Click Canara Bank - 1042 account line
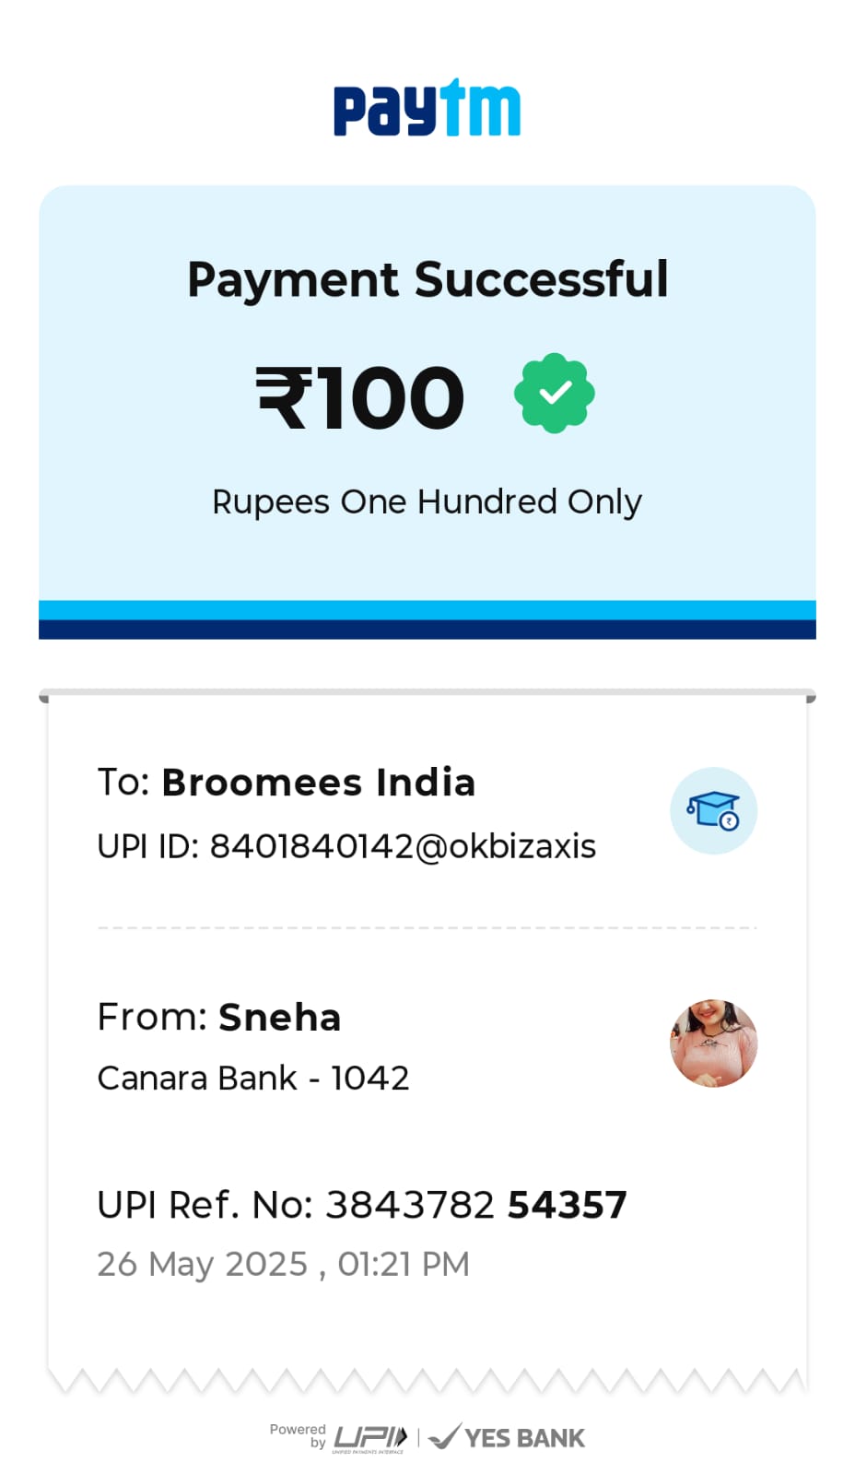This screenshot has height=1474, width=855. (253, 1078)
